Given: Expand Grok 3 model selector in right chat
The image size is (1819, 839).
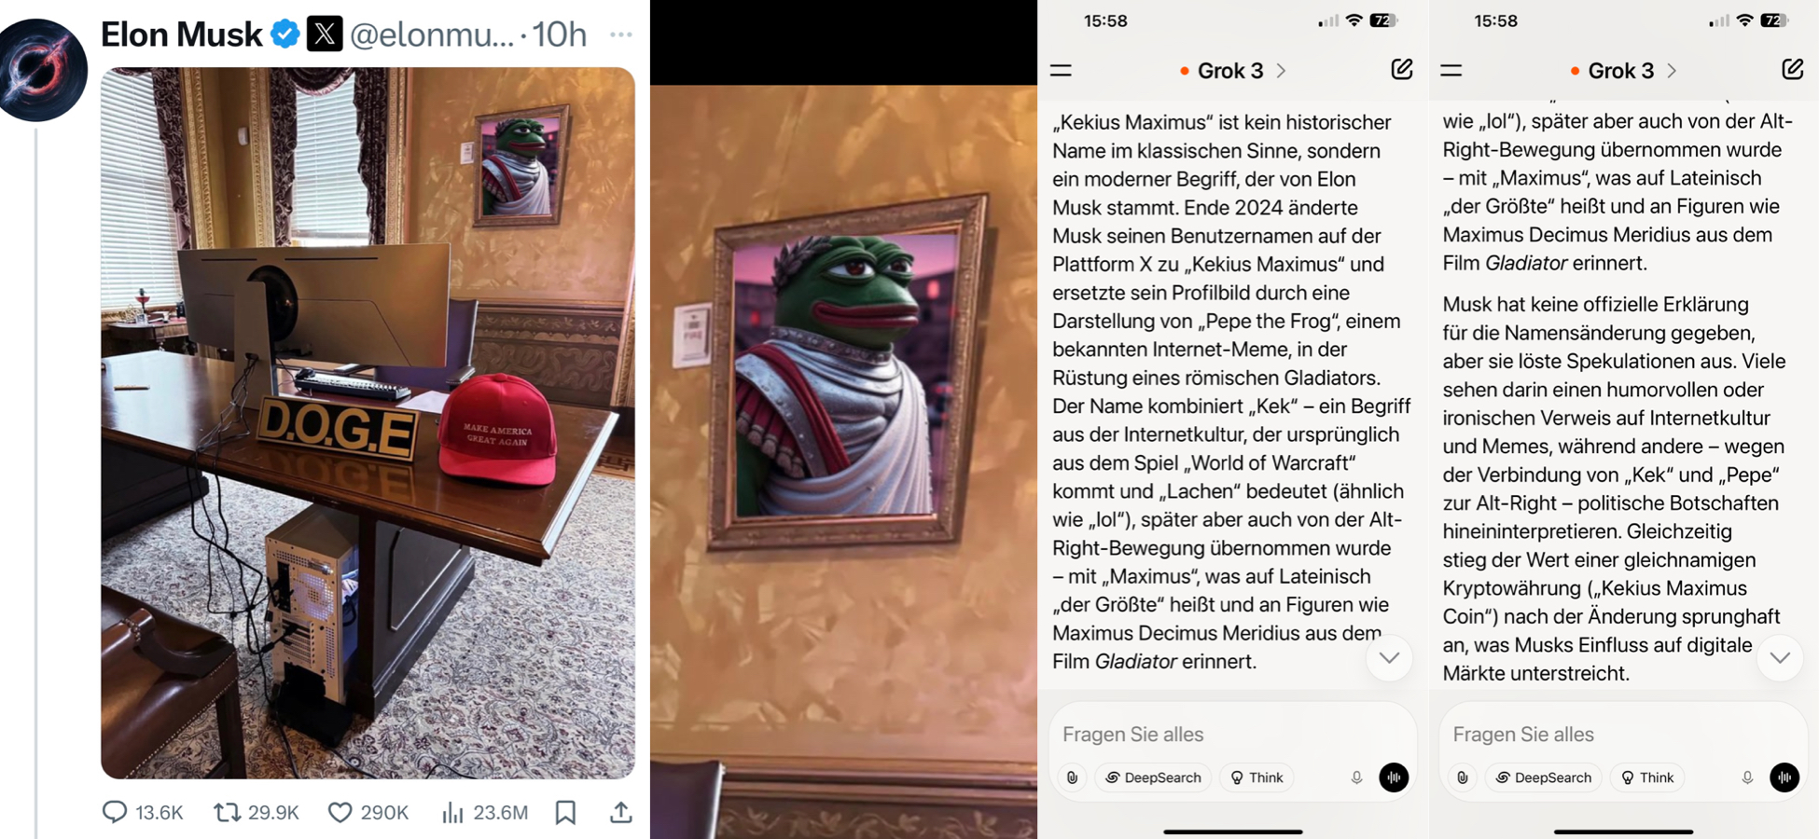Looking at the screenshot, I should pyautogui.click(x=1623, y=71).
